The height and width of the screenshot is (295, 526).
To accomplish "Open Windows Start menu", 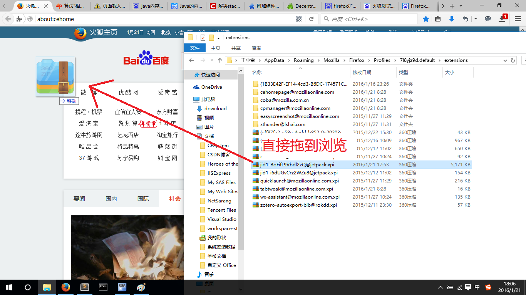I will pyautogui.click(x=9, y=287).
